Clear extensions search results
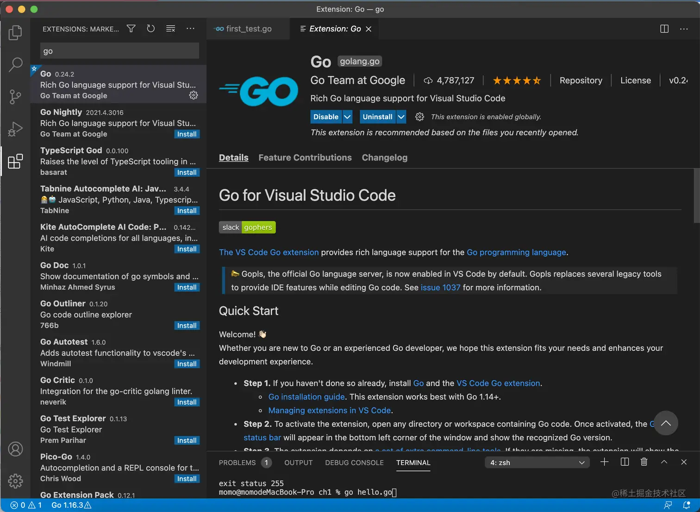Image resolution: width=700 pixels, height=512 pixels. coord(170,29)
